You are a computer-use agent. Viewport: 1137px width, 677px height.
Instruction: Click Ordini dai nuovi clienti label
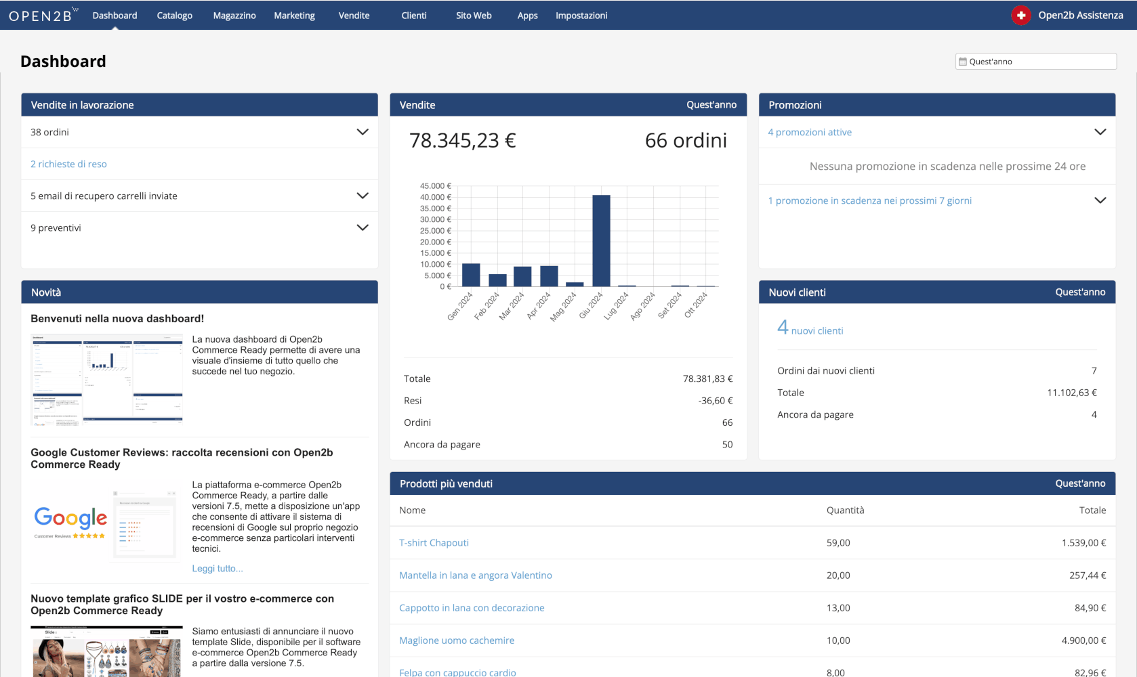click(826, 371)
